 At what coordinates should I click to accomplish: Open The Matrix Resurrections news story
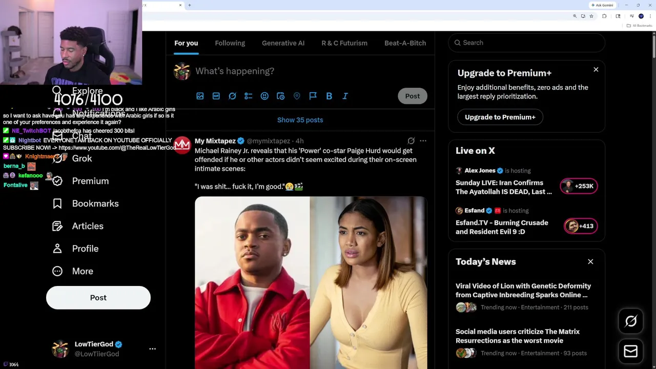(x=518, y=336)
